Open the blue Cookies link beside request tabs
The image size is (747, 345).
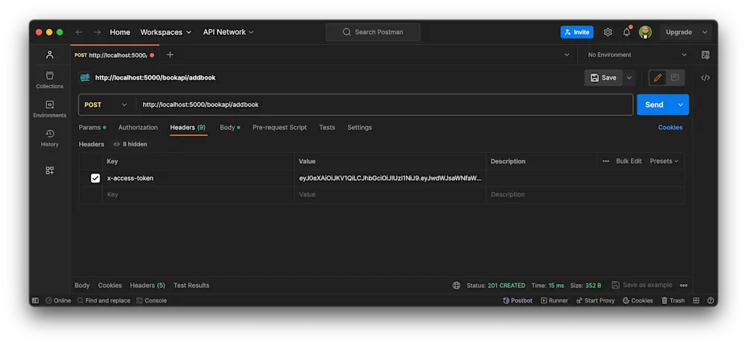pyautogui.click(x=670, y=128)
